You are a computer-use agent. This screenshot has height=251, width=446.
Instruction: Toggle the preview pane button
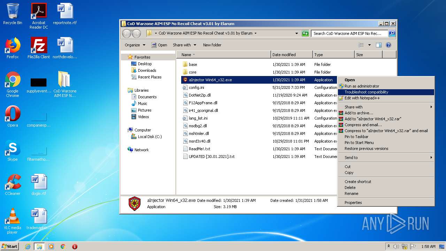[x=379, y=45]
